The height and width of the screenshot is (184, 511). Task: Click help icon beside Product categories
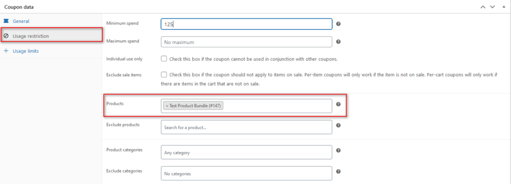click(x=338, y=151)
